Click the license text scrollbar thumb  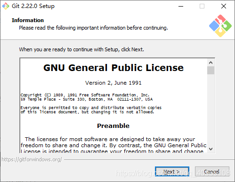211,70
